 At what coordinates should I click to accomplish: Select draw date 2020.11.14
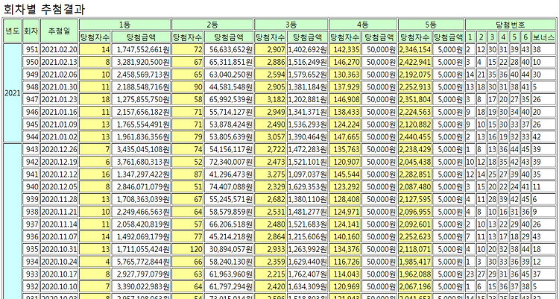click(x=59, y=224)
